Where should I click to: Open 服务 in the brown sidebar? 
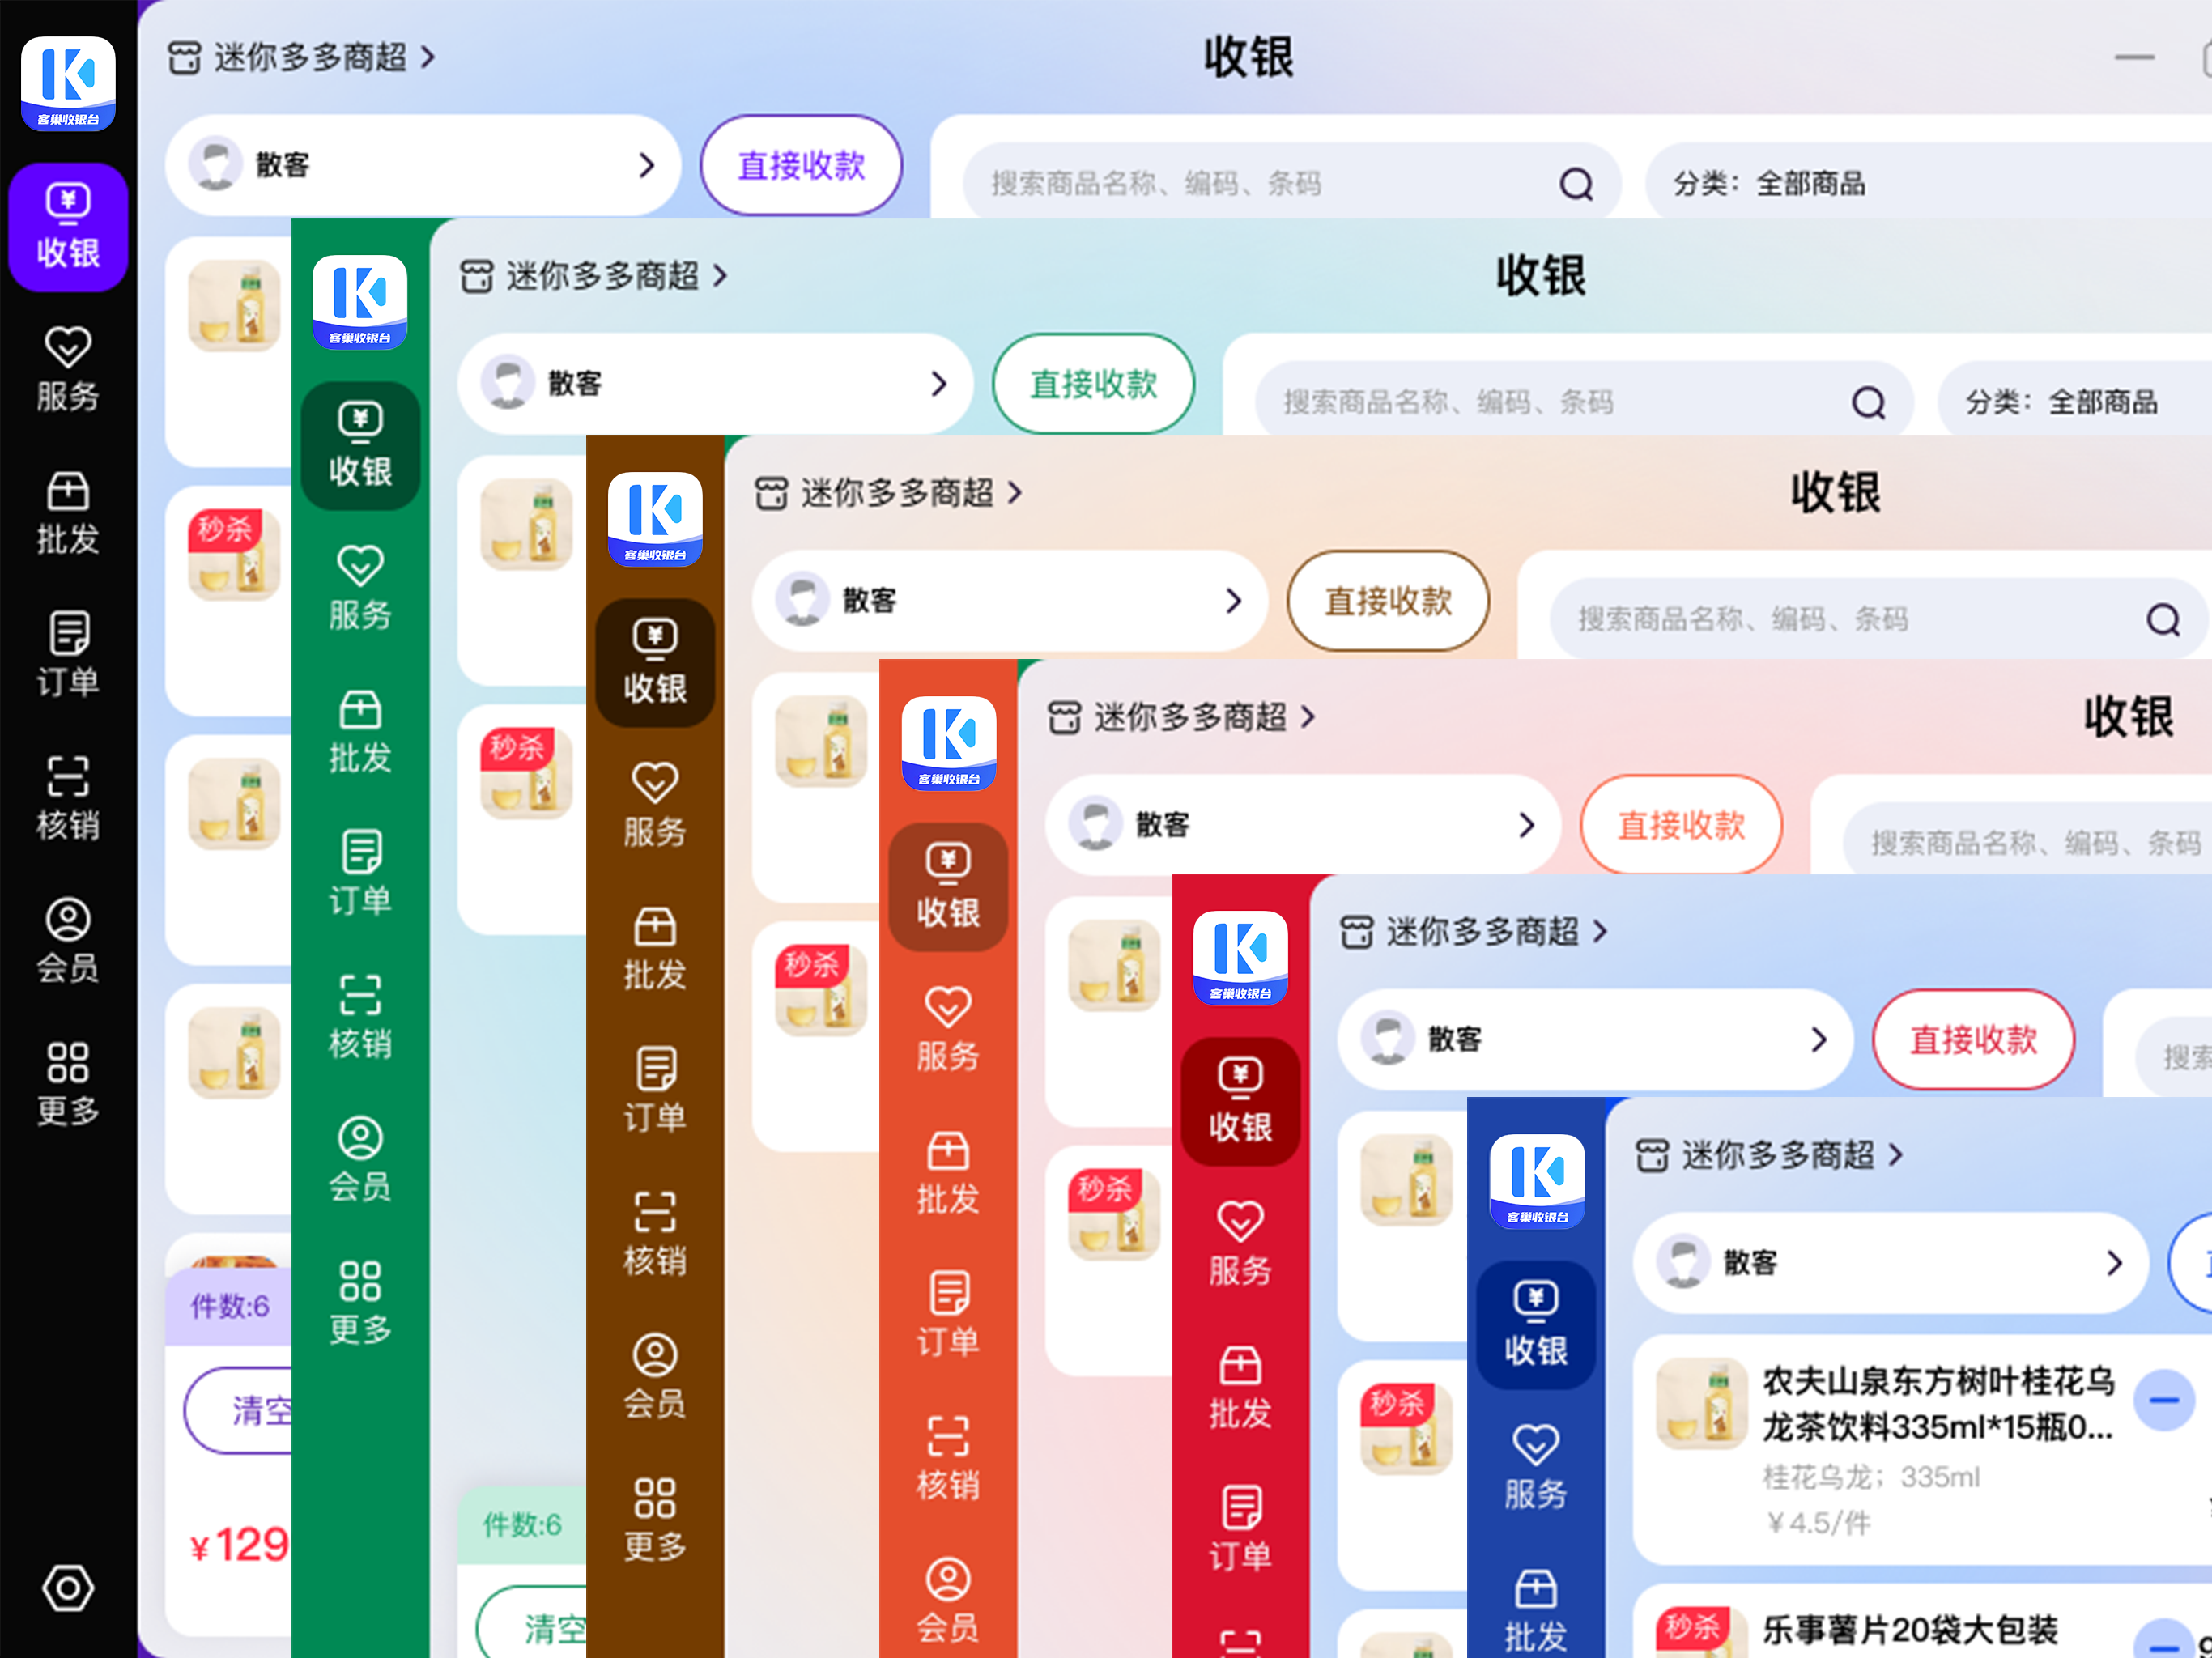[x=655, y=806]
